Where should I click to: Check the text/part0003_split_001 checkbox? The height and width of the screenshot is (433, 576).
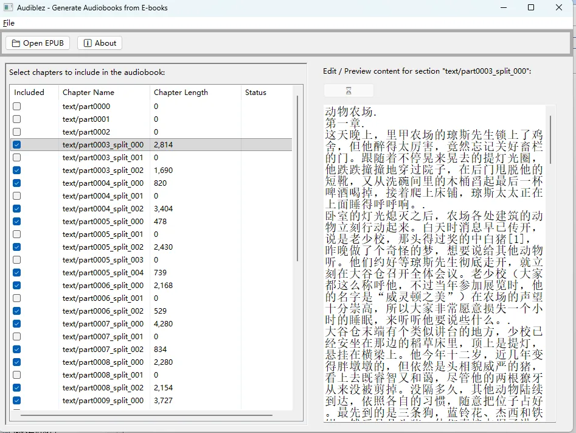(x=16, y=158)
